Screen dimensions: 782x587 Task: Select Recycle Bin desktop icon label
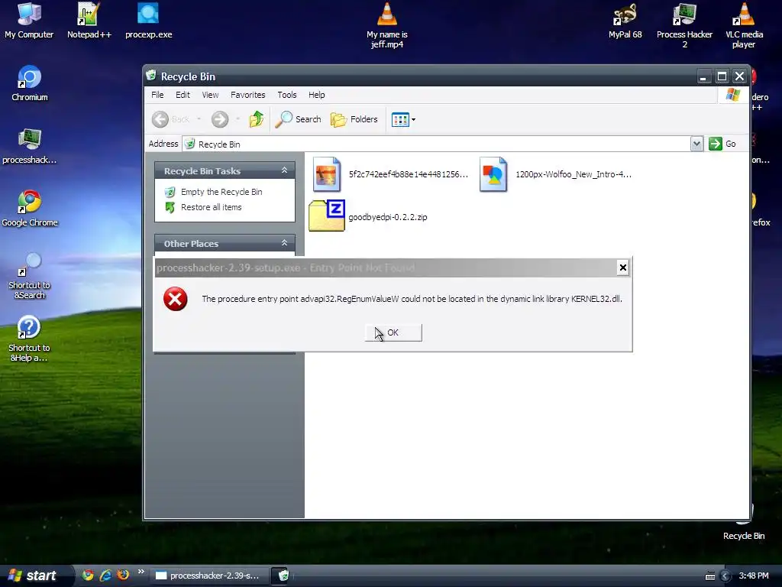coord(744,536)
